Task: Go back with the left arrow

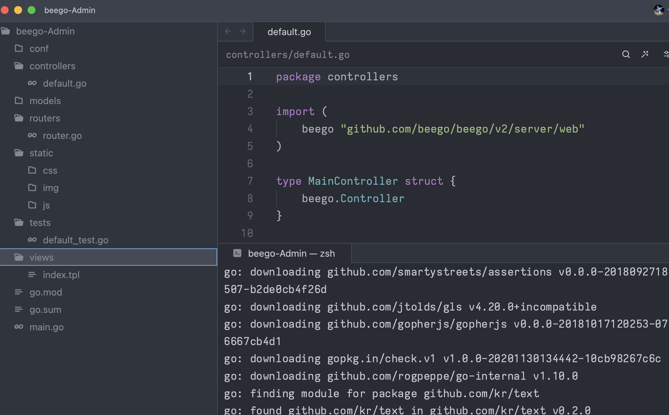Action: click(228, 31)
